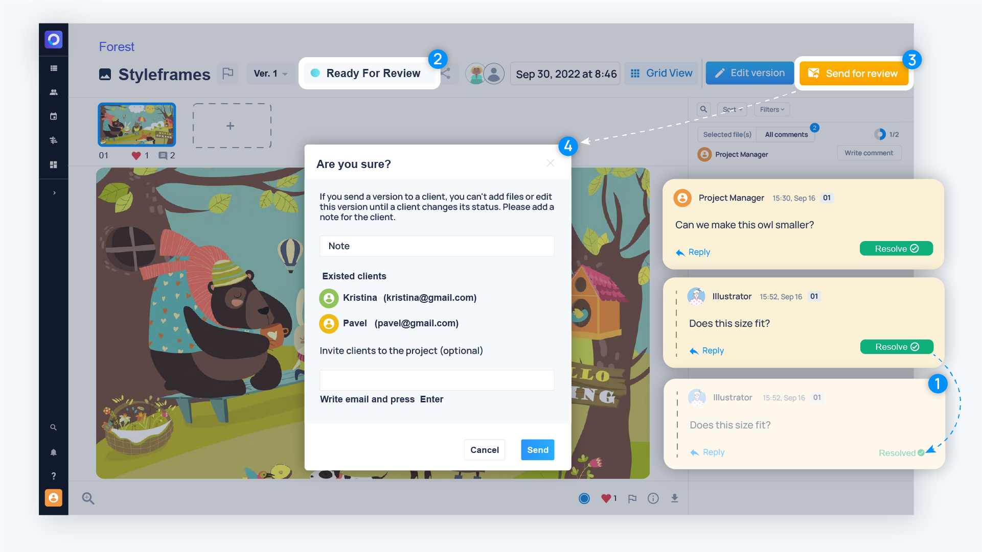Click the people/team icon in left sidebar
The width and height of the screenshot is (982, 552).
[x=53, y=92]
